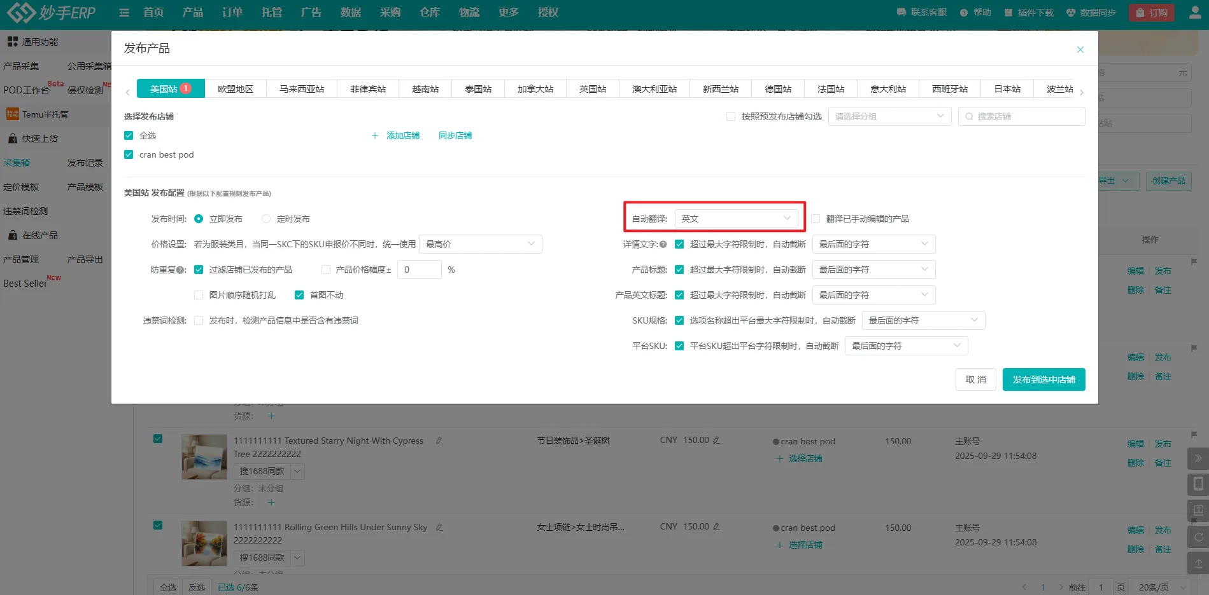Click the right arrow to scroll site tabs
This screenshot has height=595, width=1209.
tap(1082, 93)
